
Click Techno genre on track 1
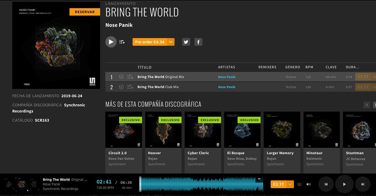click(291, 77)
